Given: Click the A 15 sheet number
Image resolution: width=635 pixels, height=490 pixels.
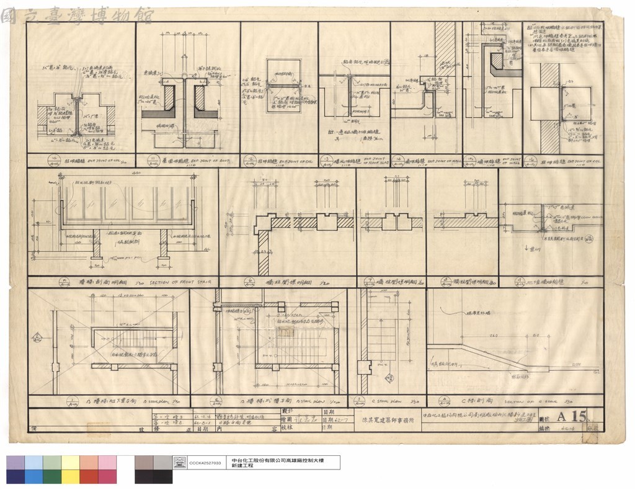Looking at the screenshot, I should [572, 416].
